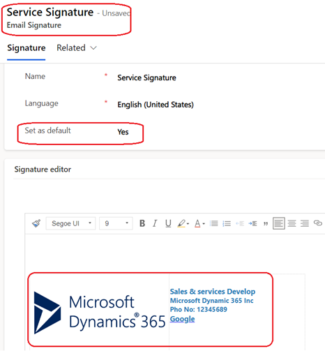Image resolution: width=325 pixels, height=351 pixels.
Task: Align text to the right
Action: 305,223
